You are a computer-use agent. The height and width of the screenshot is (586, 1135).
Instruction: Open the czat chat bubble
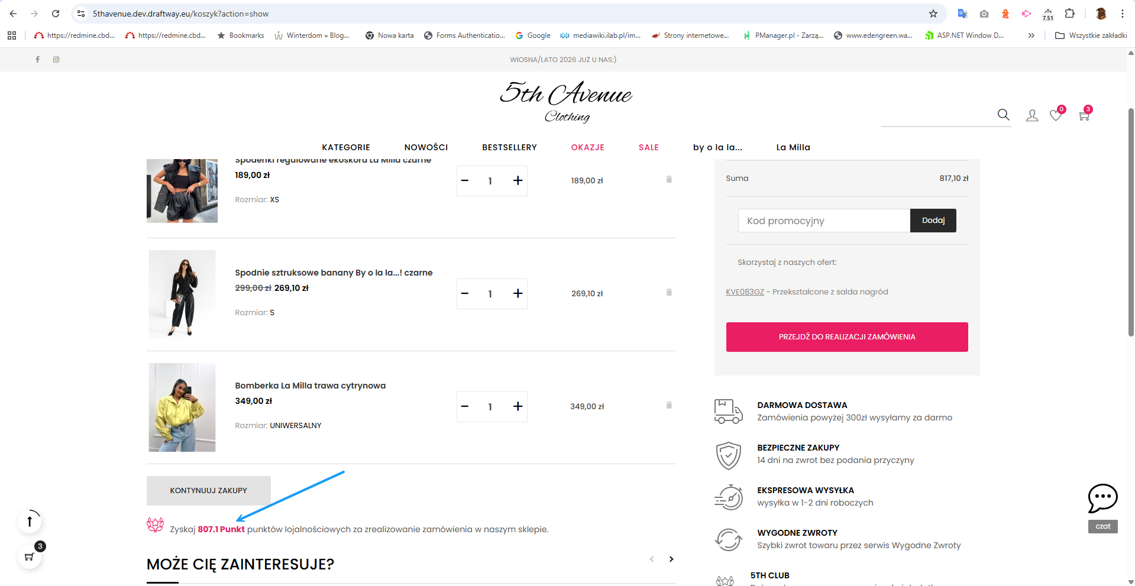[x=1103, y=498]
